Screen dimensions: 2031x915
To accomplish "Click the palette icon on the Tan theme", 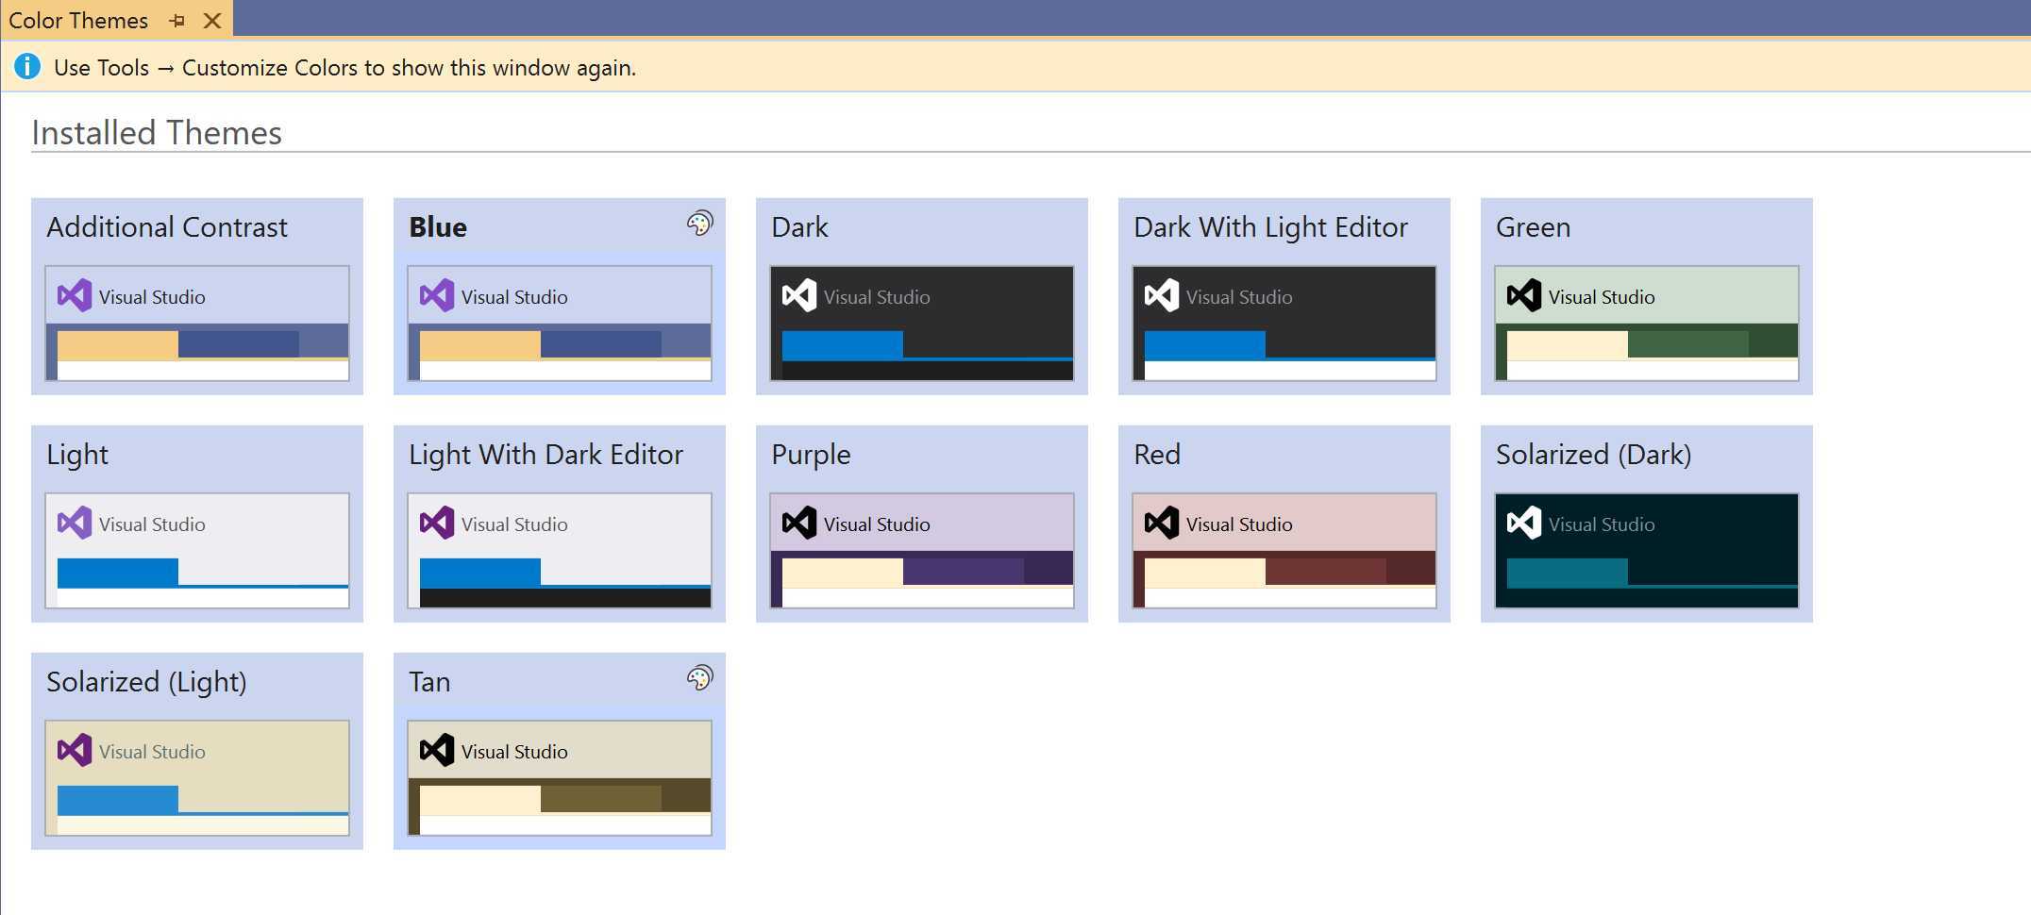I will pos(699,677).
